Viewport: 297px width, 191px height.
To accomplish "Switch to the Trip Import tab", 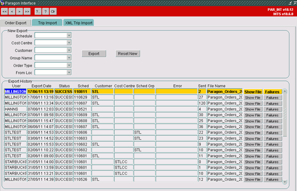I will click(47, 23).
